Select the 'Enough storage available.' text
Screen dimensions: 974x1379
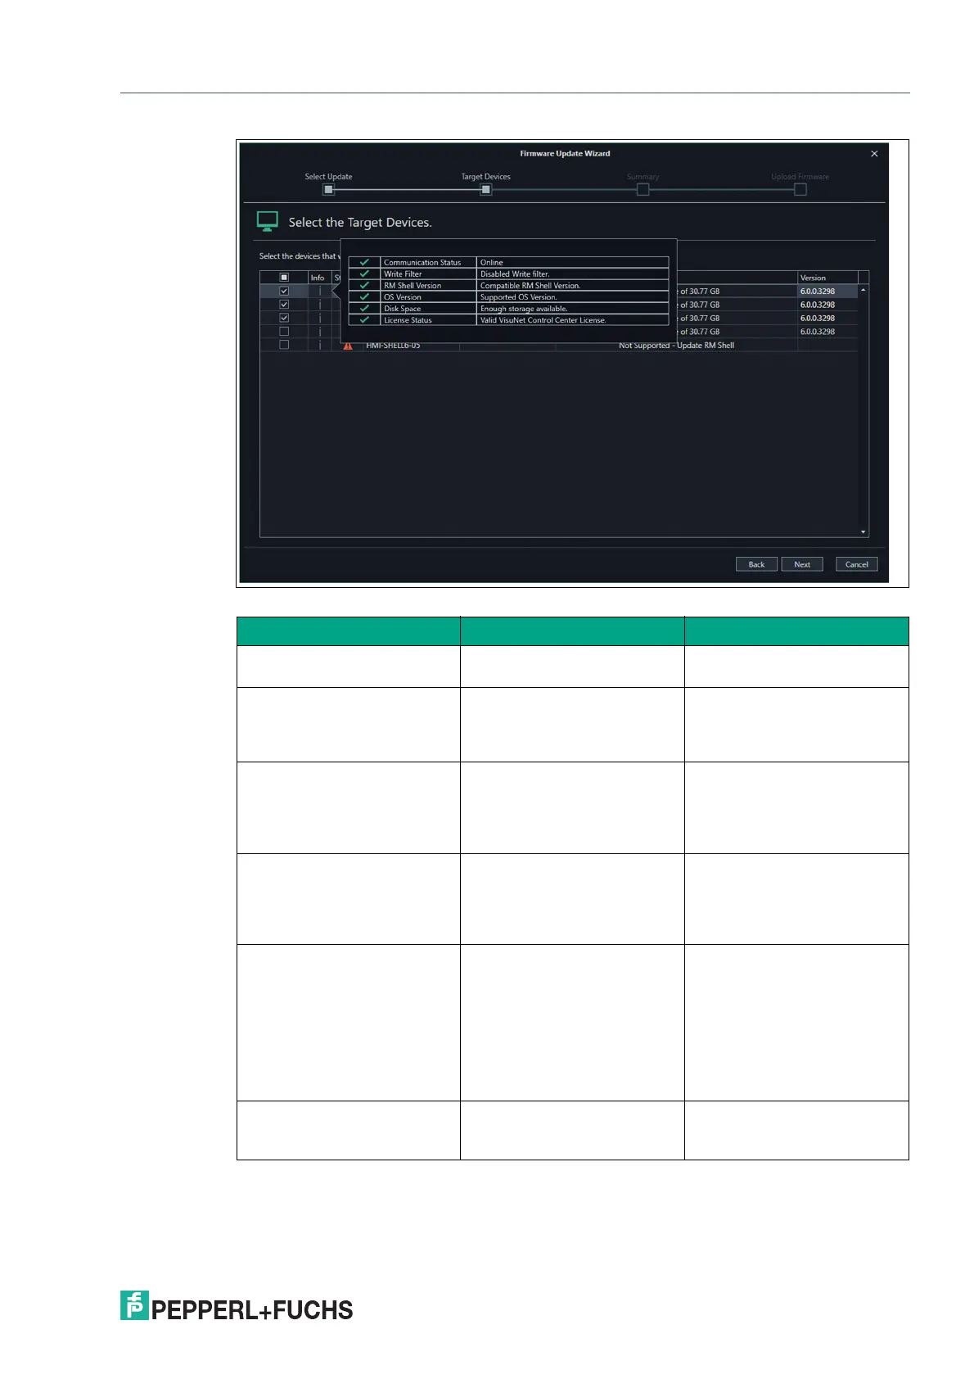pos(523,309)
